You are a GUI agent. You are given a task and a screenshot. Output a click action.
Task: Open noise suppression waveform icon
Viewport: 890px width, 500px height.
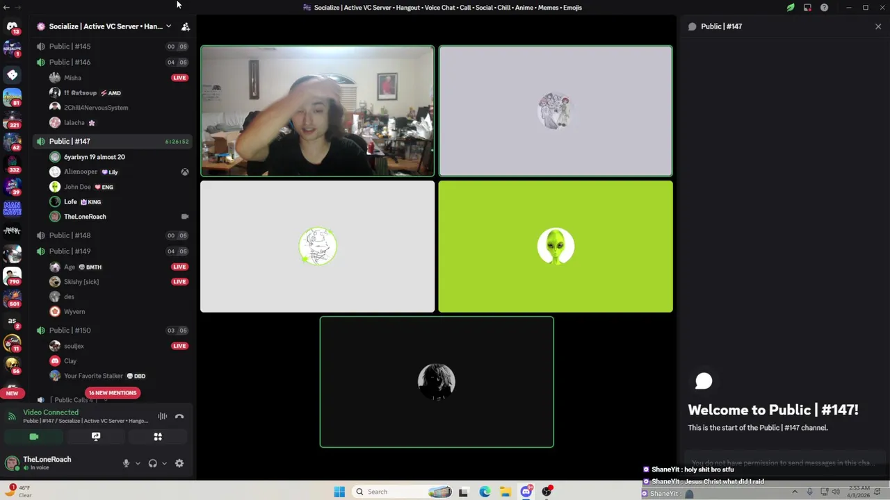click(162, 417)
